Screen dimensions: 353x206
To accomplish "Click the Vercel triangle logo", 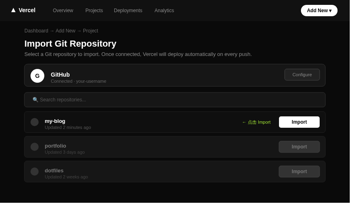I will 13,10.
